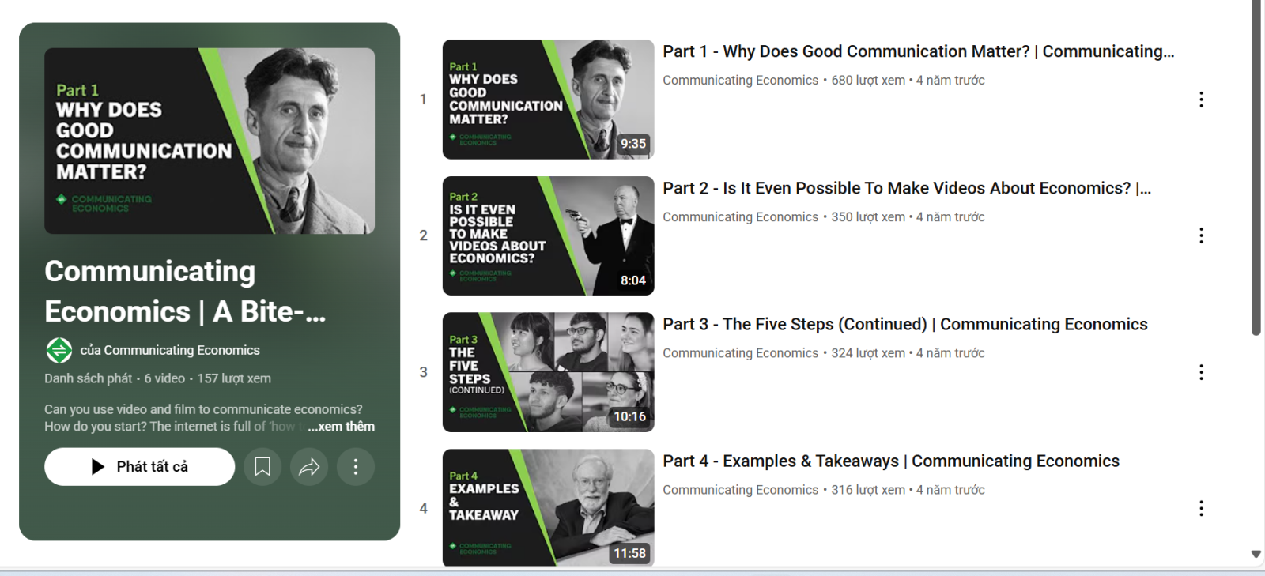Open Part 3 The Five Steps (Continued) title
Image resolution: width=1265 pixels, height=576 pixels.
pos(905,325)
